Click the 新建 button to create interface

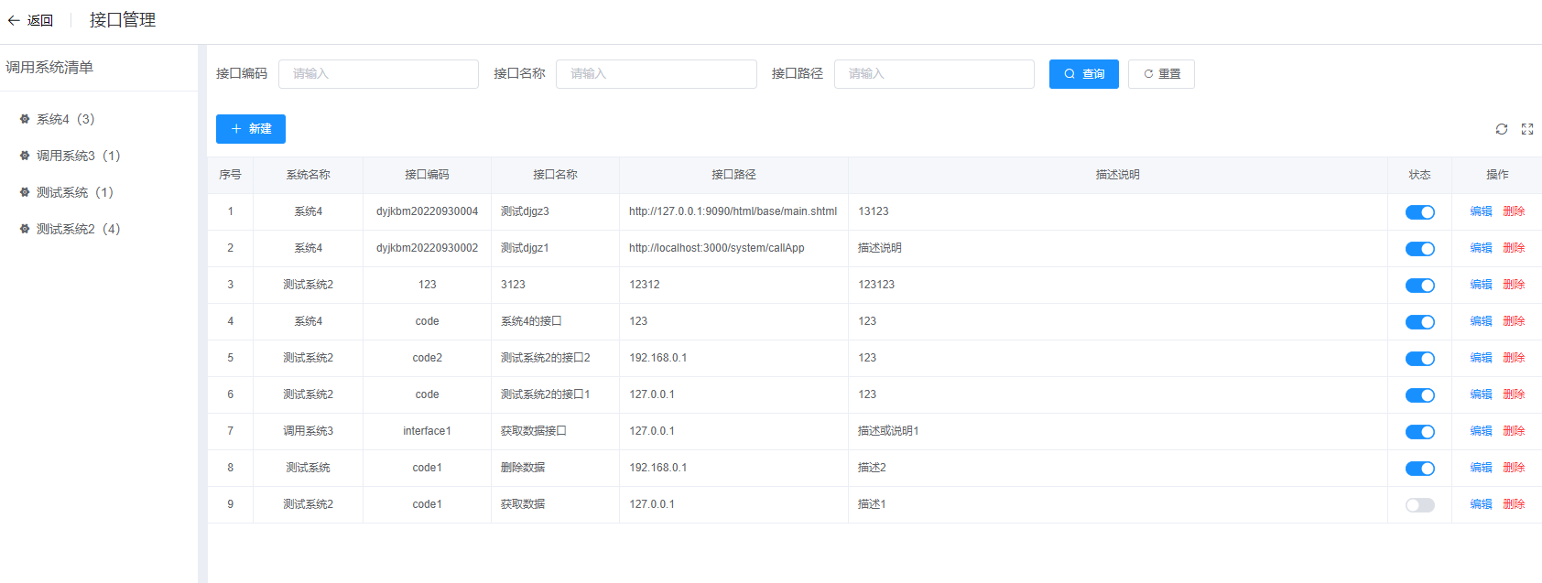[251, 129]
